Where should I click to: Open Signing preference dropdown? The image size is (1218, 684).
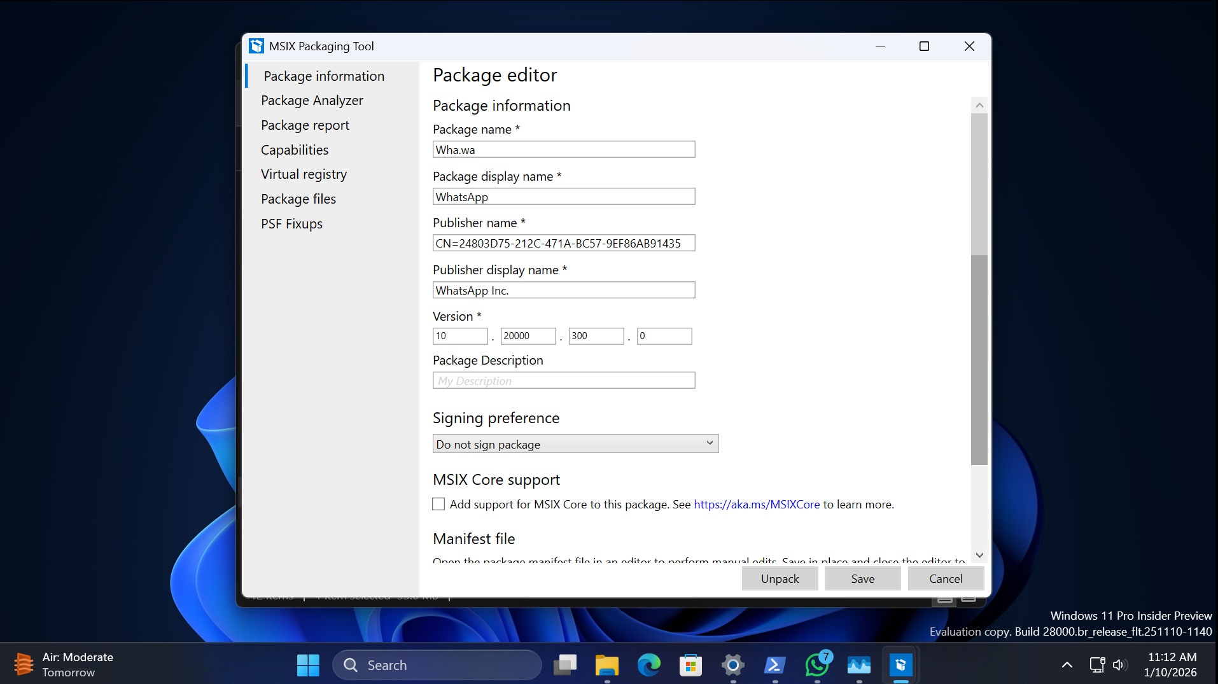575,443
